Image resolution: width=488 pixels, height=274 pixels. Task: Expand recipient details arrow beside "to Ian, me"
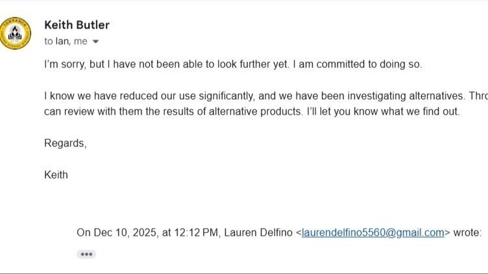[96, 41]
